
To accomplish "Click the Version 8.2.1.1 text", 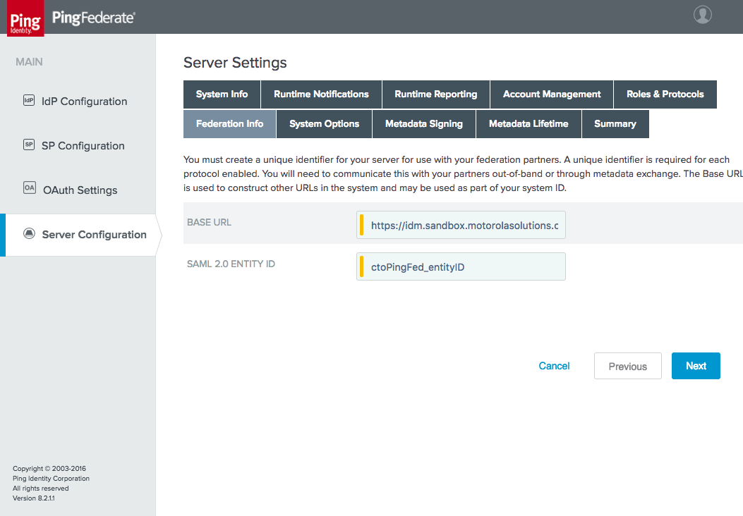I will [34, 498].
